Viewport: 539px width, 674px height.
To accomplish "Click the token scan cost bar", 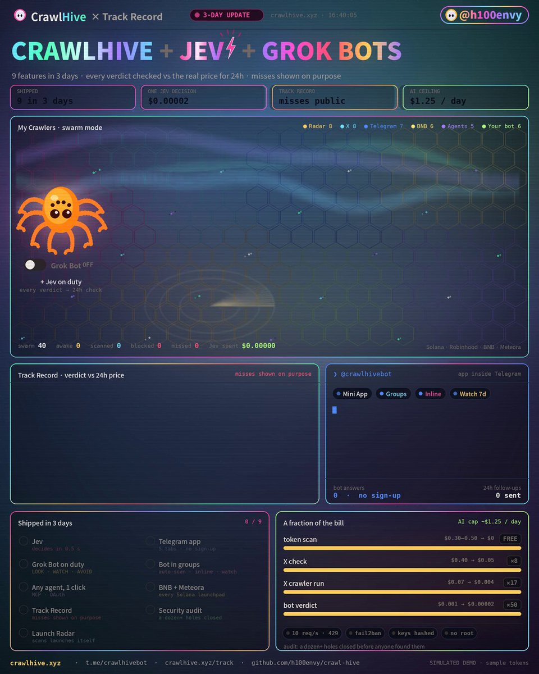I will tap(402, 548).
